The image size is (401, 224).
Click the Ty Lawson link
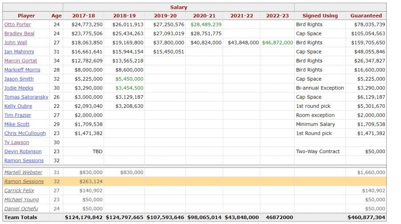click(x=16, y=143)
